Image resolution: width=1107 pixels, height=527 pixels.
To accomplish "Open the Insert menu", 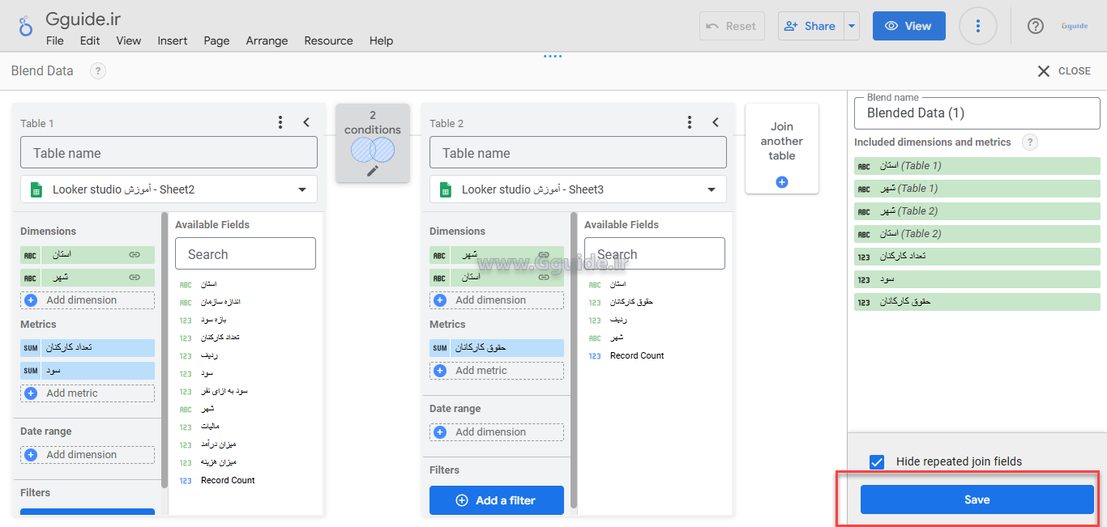I will coord(173,40).
